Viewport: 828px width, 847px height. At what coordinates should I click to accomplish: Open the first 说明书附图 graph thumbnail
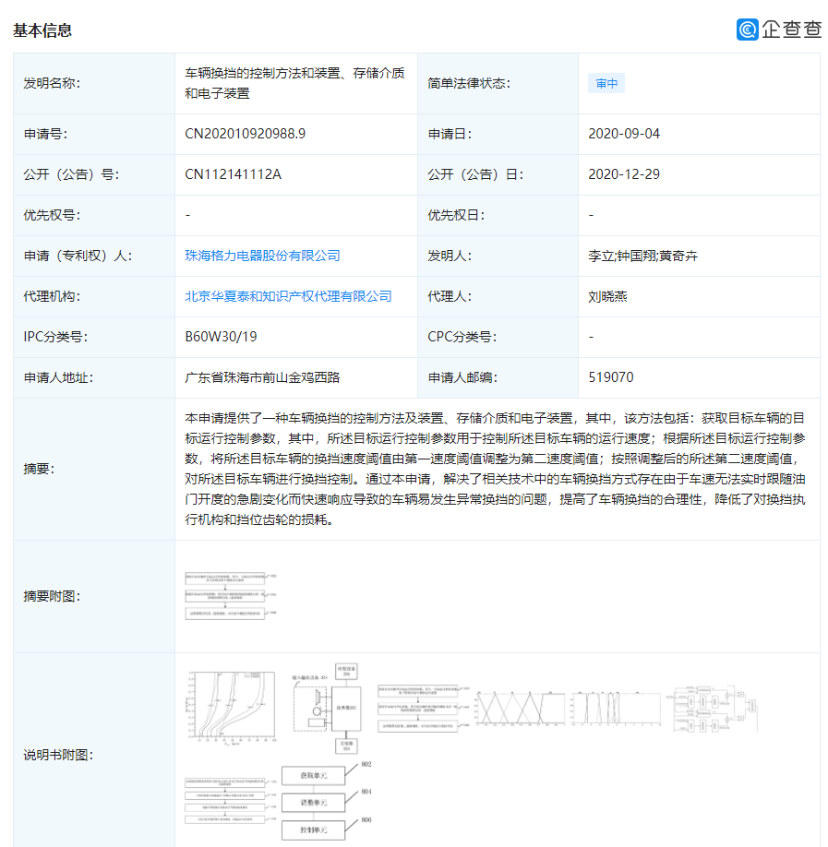231,706
